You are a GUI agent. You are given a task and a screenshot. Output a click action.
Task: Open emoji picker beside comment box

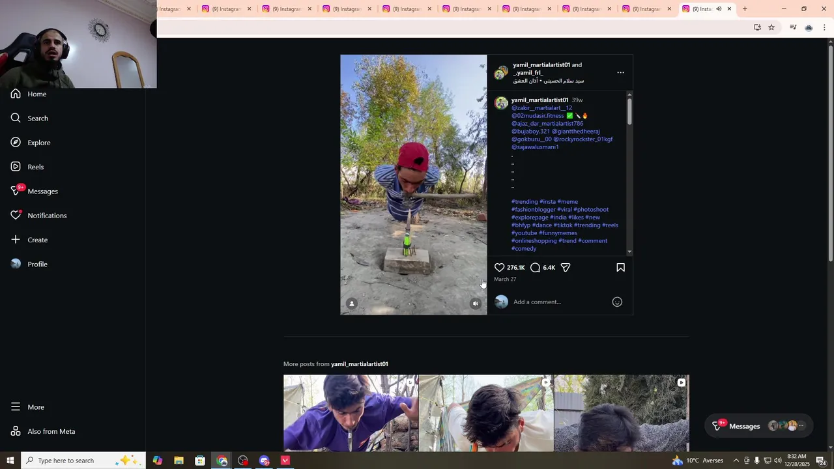617,302
